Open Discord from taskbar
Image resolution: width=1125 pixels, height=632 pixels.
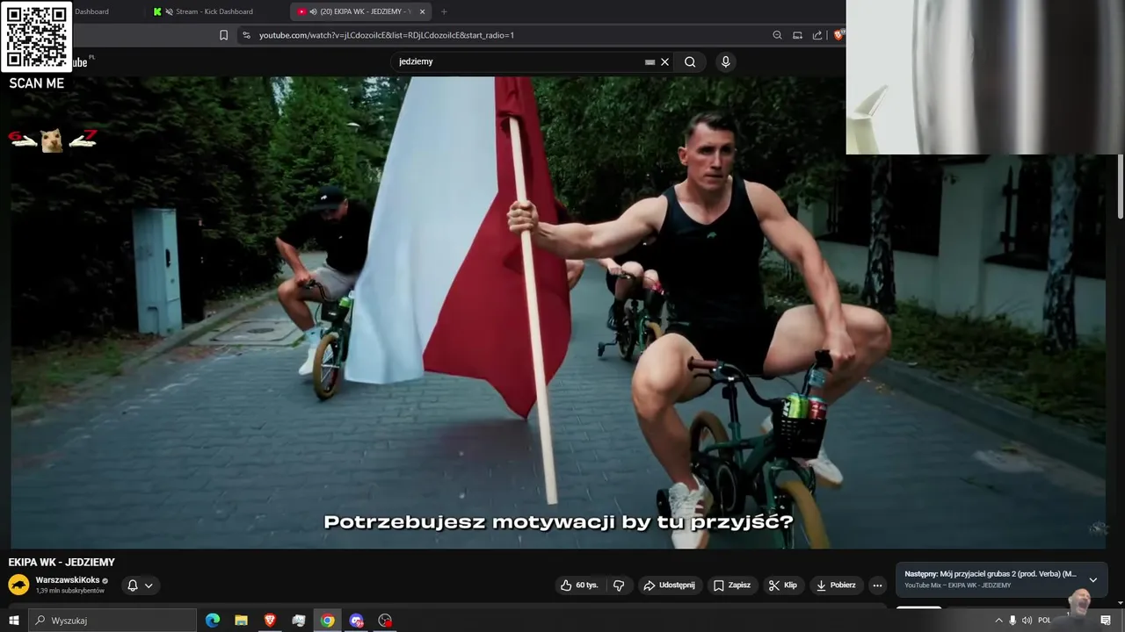coord(356,621)
